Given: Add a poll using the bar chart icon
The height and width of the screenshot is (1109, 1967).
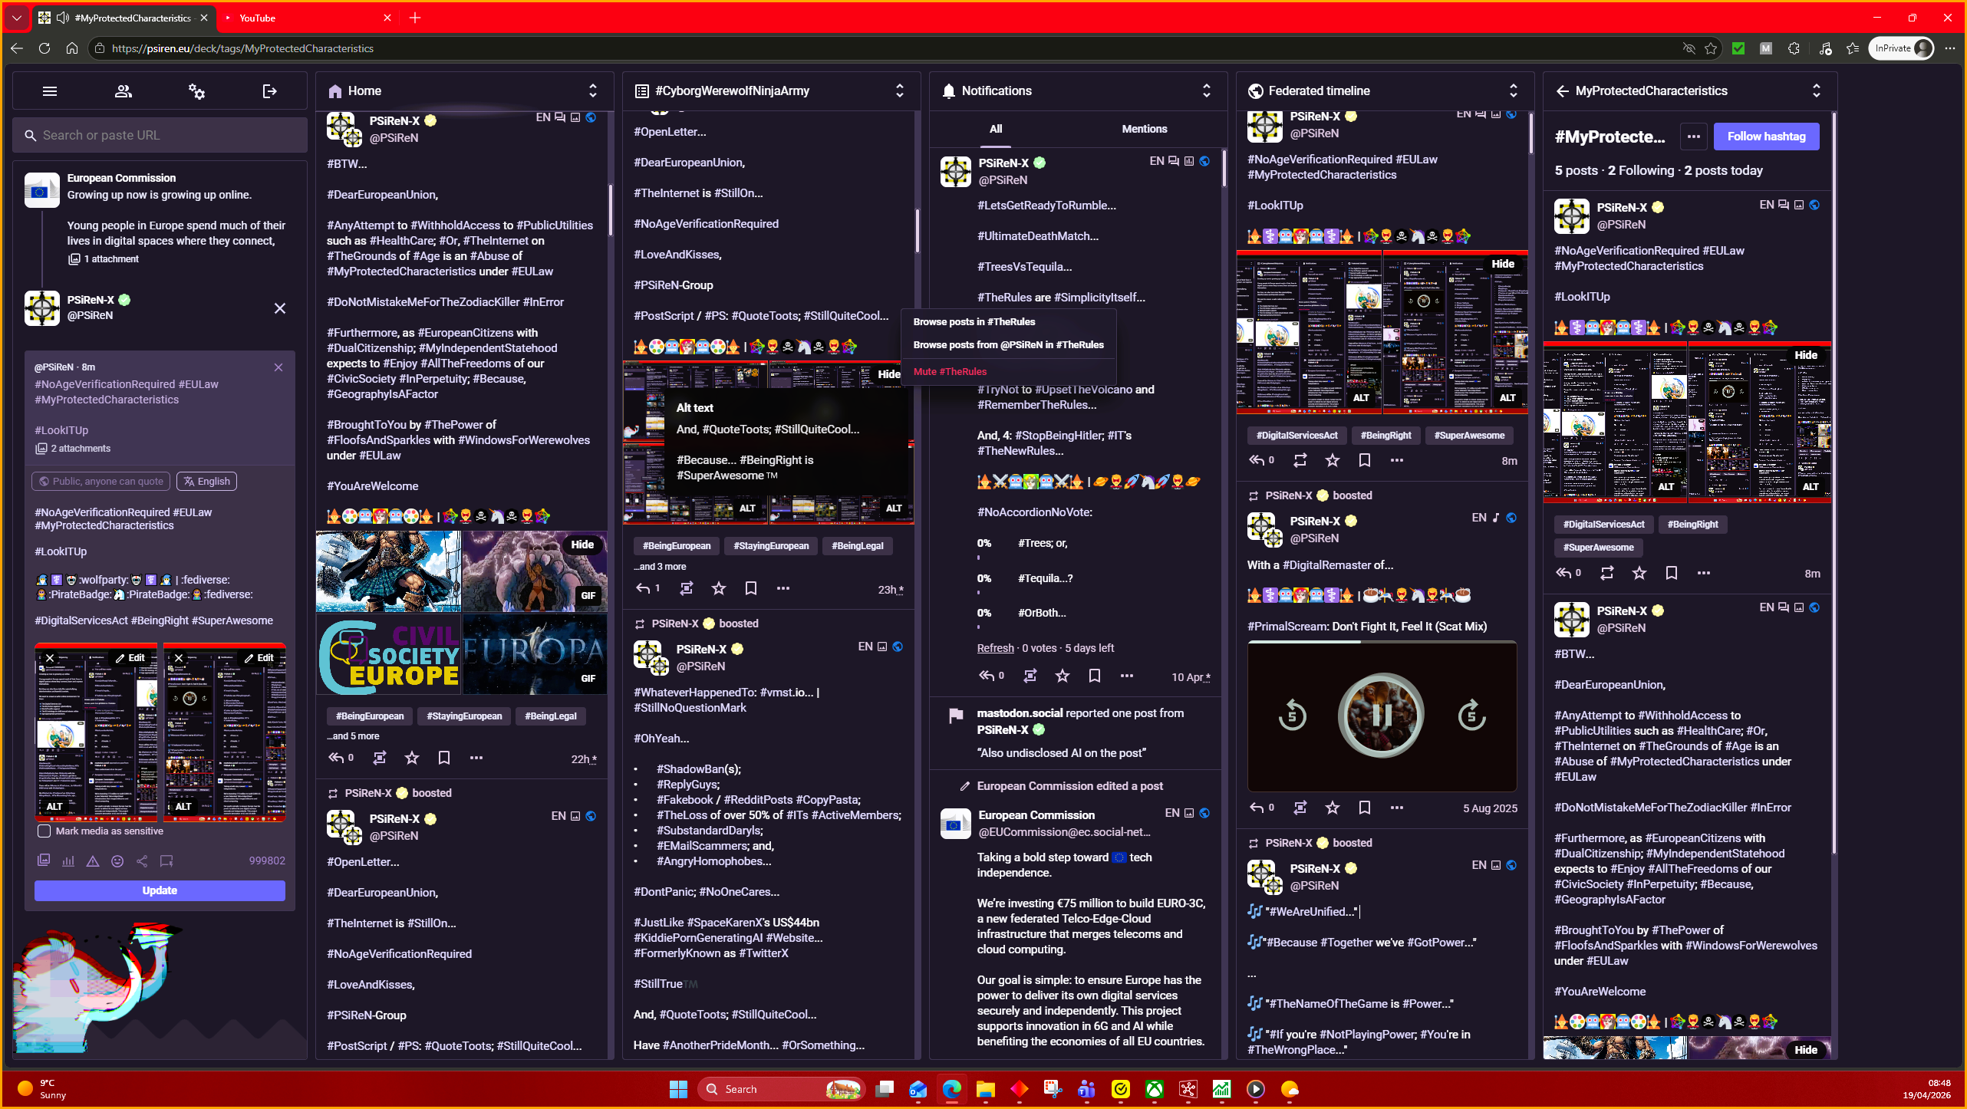Looking at the screenshot, I should [68, 861].
